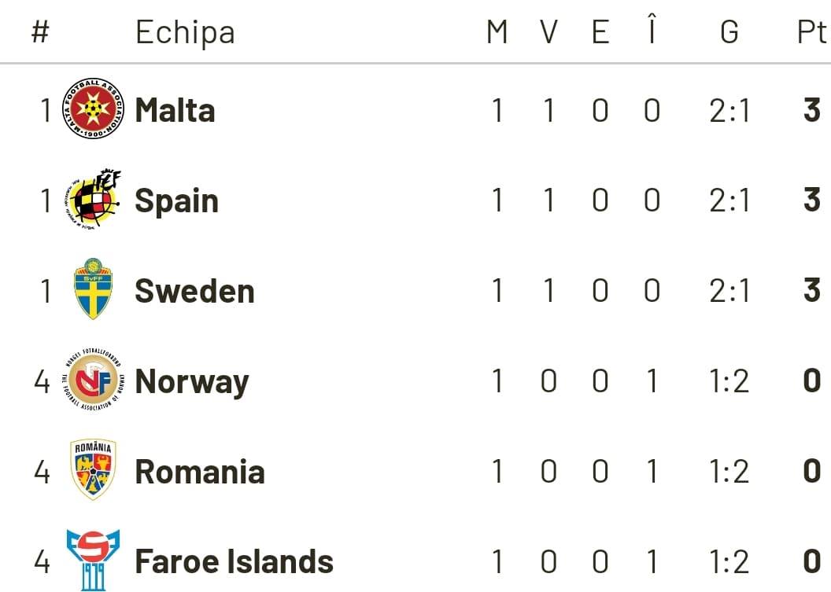Open the Spain team link

[176, 200]
